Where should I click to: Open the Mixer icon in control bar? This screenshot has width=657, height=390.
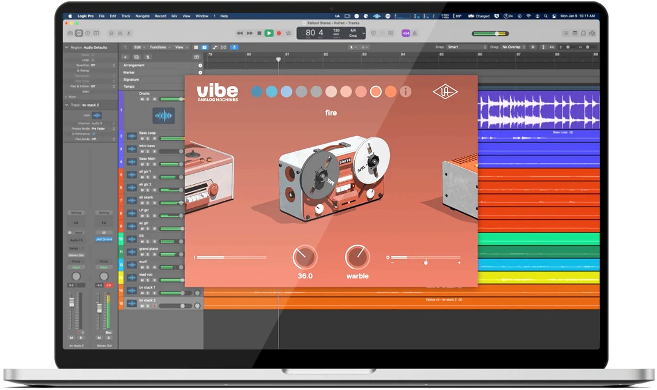coord(120,33)
